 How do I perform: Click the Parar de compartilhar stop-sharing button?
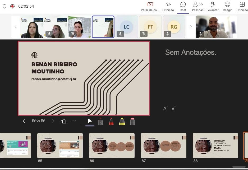pos(150,7)
